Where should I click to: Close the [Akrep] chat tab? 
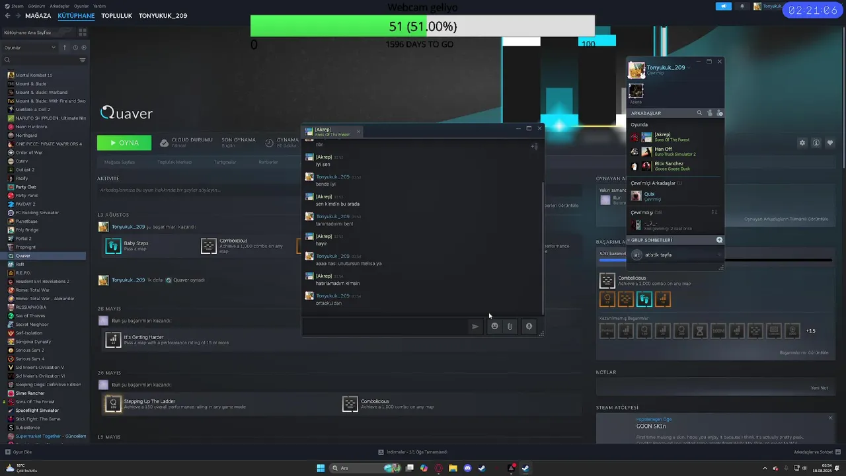pyautogui.click(x=358, y=132)
